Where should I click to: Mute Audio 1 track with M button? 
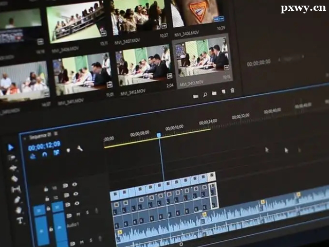coord(78,214)
